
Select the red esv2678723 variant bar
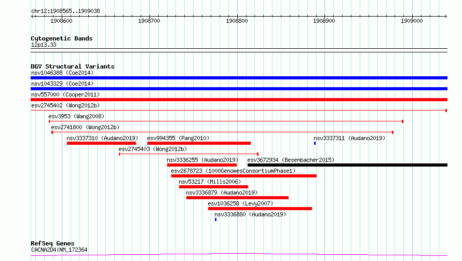click(244, 176)
